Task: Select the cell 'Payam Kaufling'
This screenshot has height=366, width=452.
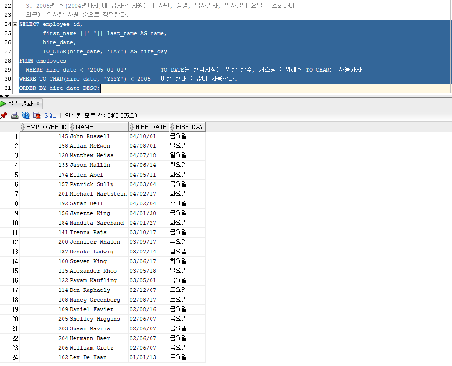Action: point(99,280)
